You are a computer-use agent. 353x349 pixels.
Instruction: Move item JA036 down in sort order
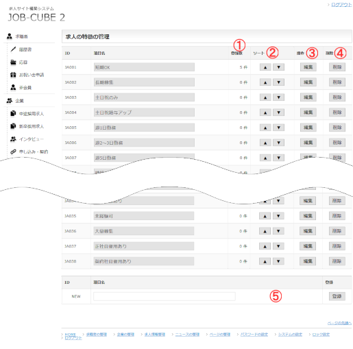tap(278, 231)
